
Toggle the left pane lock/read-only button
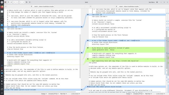coord(6,6)
